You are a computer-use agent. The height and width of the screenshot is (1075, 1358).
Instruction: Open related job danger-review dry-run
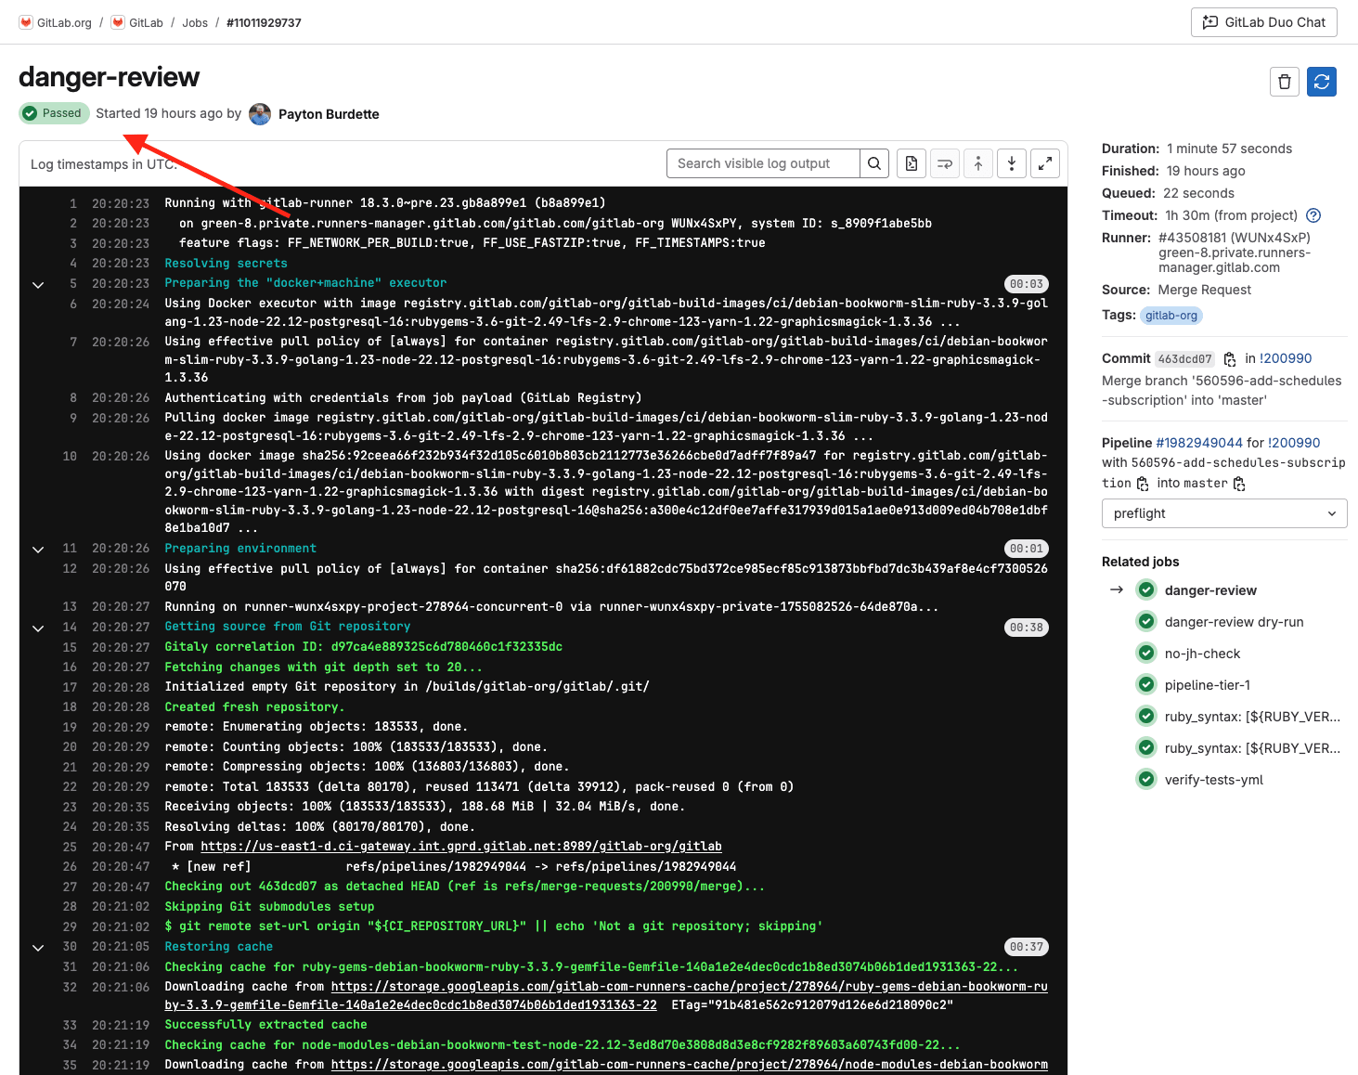point(1234,622)
